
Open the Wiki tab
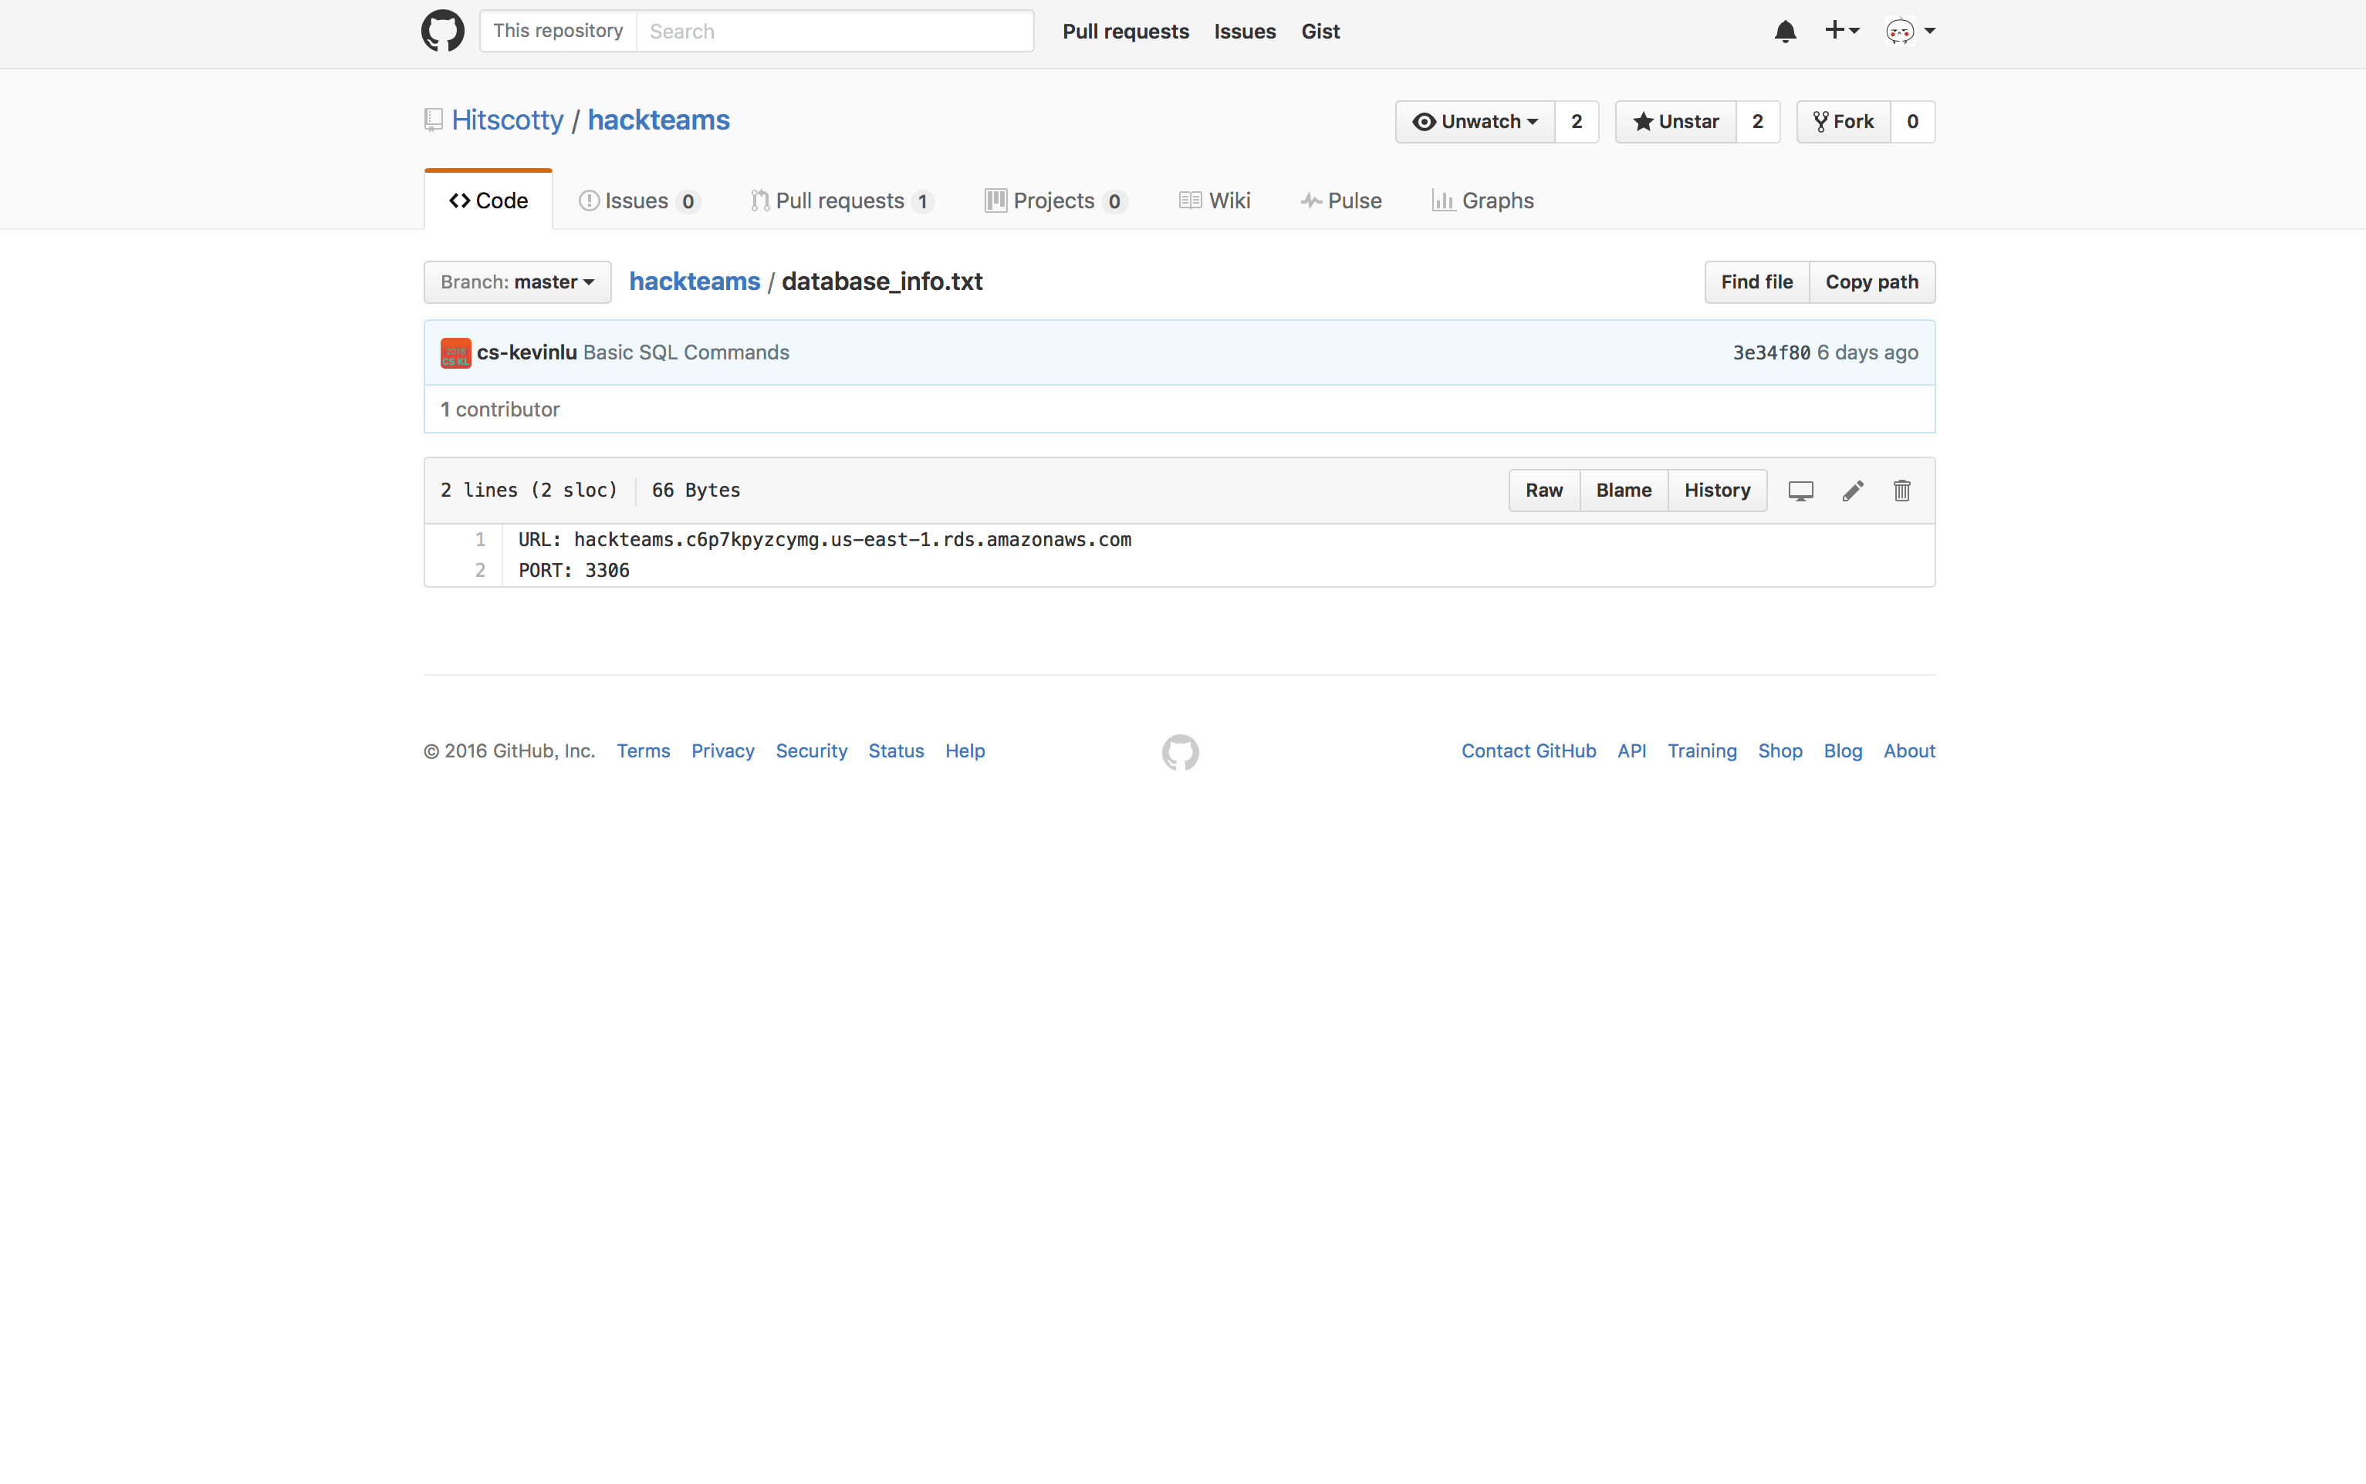[1215, 201]
